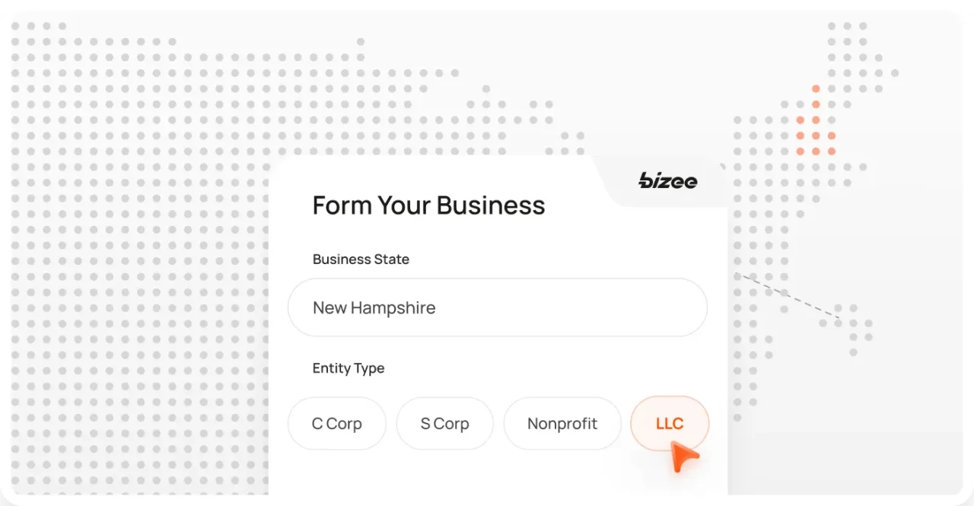The image size is (974, 506).
Task: Click the "Business State" field label
Action: click(361, 259)
